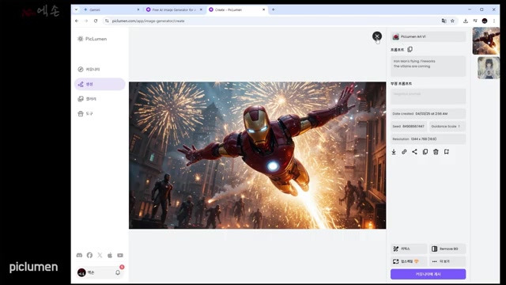Switch to the Gemini browser tab
Viewport: 506px width, 285px height.
[110, 9]
